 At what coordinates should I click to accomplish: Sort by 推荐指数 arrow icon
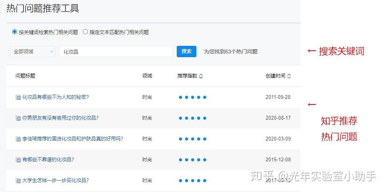(x=201, y=76)
